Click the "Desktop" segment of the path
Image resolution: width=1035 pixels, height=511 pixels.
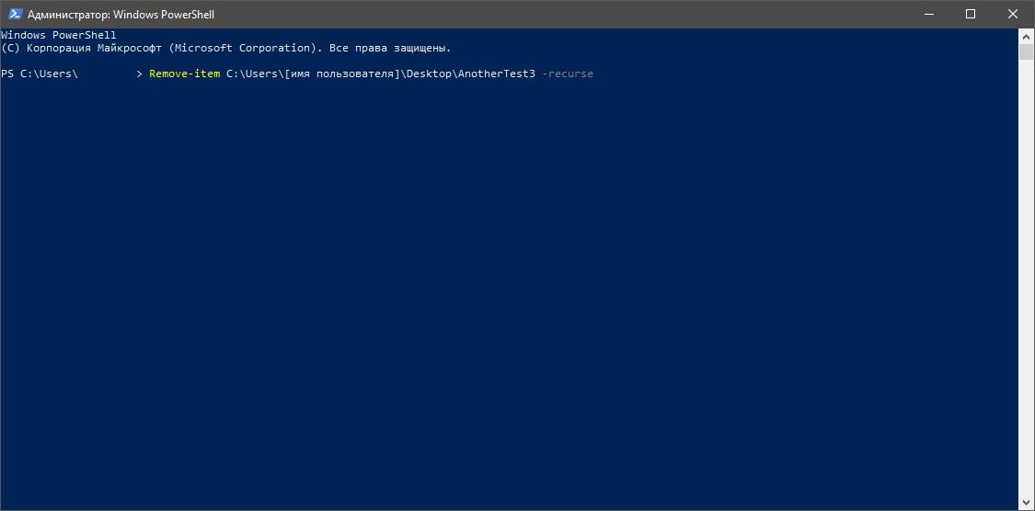pos(429,74)
